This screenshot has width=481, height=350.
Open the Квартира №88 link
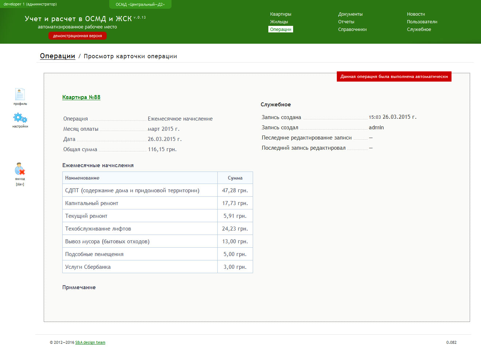click(x=81, y=97)
